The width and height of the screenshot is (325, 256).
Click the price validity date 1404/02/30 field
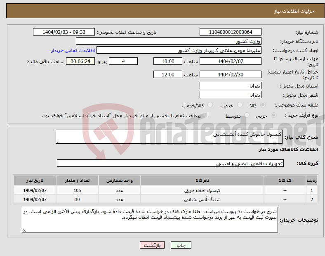click(x=230, y=74)
